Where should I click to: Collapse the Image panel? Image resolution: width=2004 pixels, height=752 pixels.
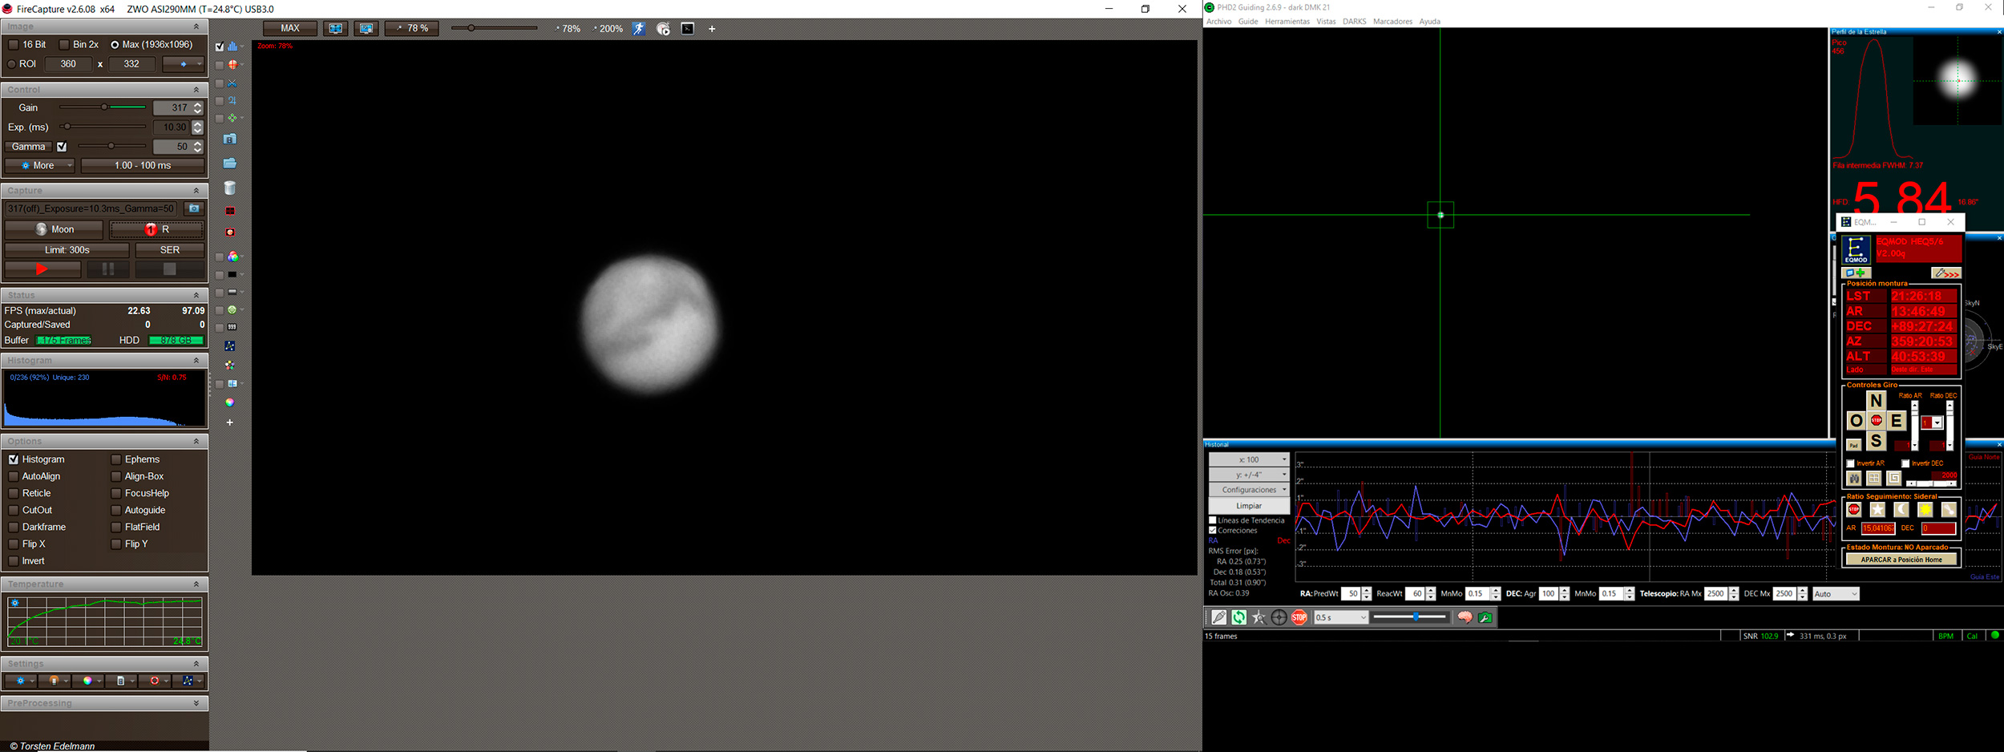click(x=196, y=26)
